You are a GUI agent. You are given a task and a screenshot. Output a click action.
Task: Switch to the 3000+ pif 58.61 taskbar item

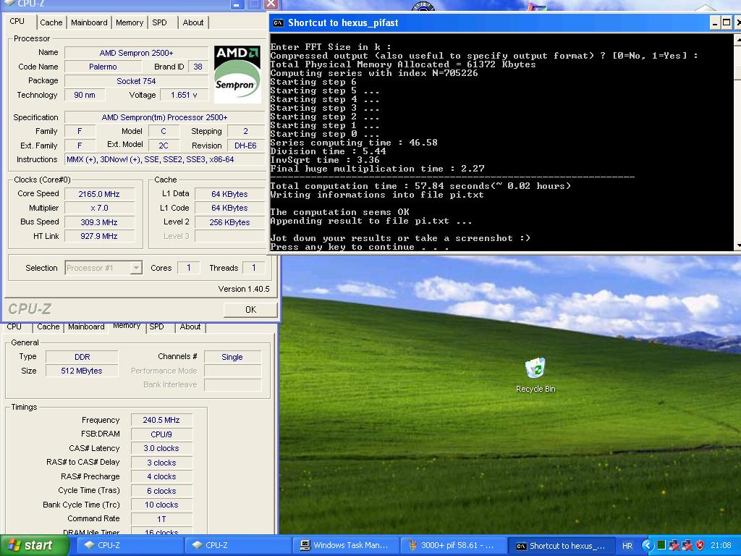tap(453, 546)
